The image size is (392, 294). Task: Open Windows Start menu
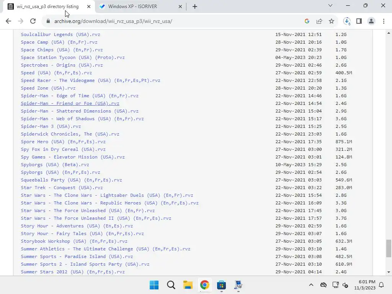(x=154, y=285)
